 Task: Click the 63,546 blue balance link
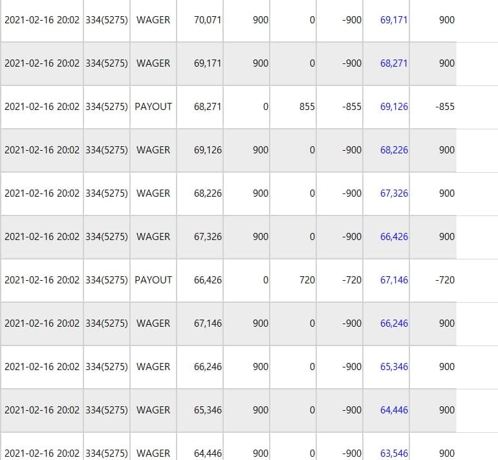tap(394, 454)
